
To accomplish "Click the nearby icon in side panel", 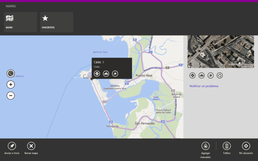I will click(202, 76).
